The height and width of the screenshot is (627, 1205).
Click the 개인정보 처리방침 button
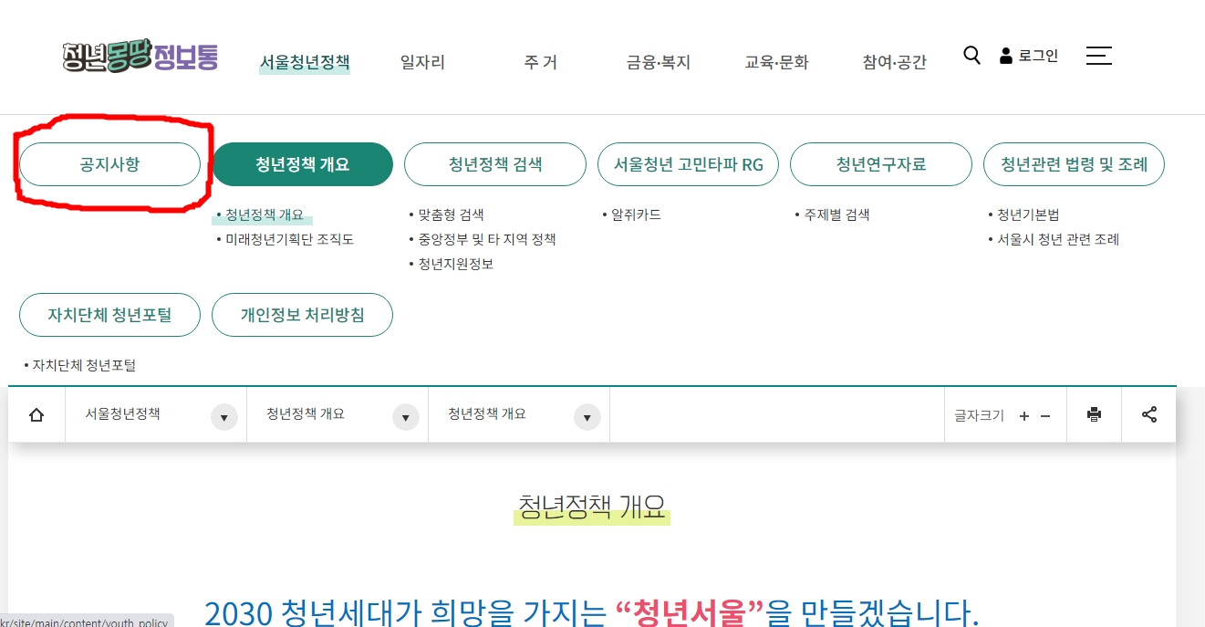point(302,314)
